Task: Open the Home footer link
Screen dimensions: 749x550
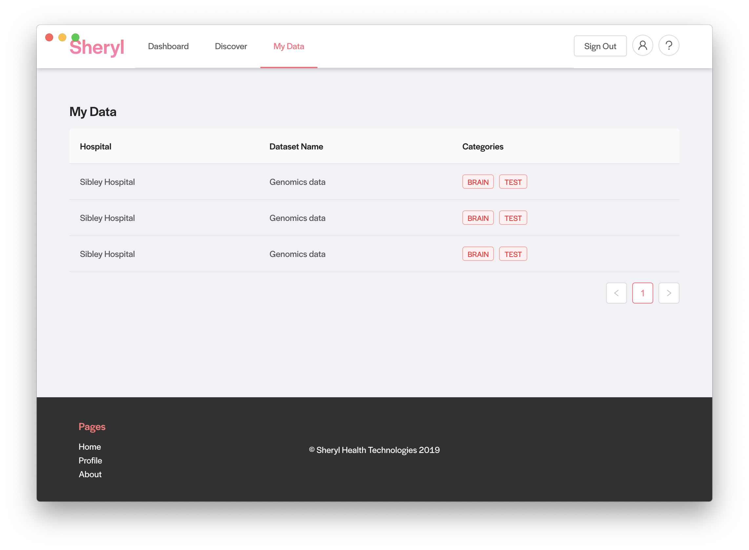Action: click(90, 447)
